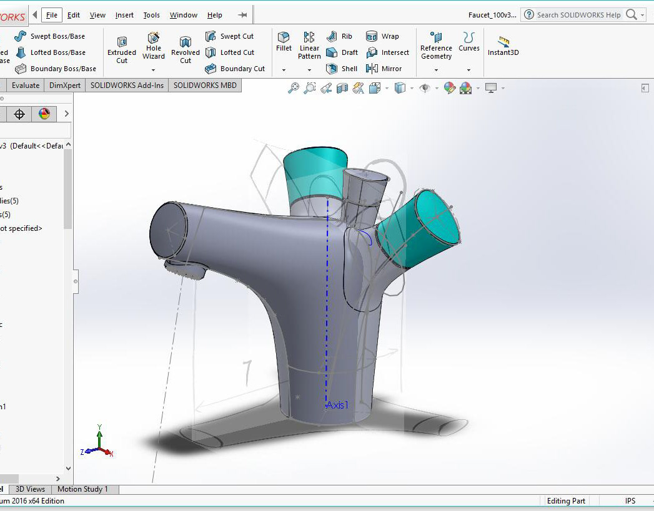Screen dimensions: 654x511
Task: Open the Display Style dropdown arrow
Action: pyautogui.click(x=412, y=89)
